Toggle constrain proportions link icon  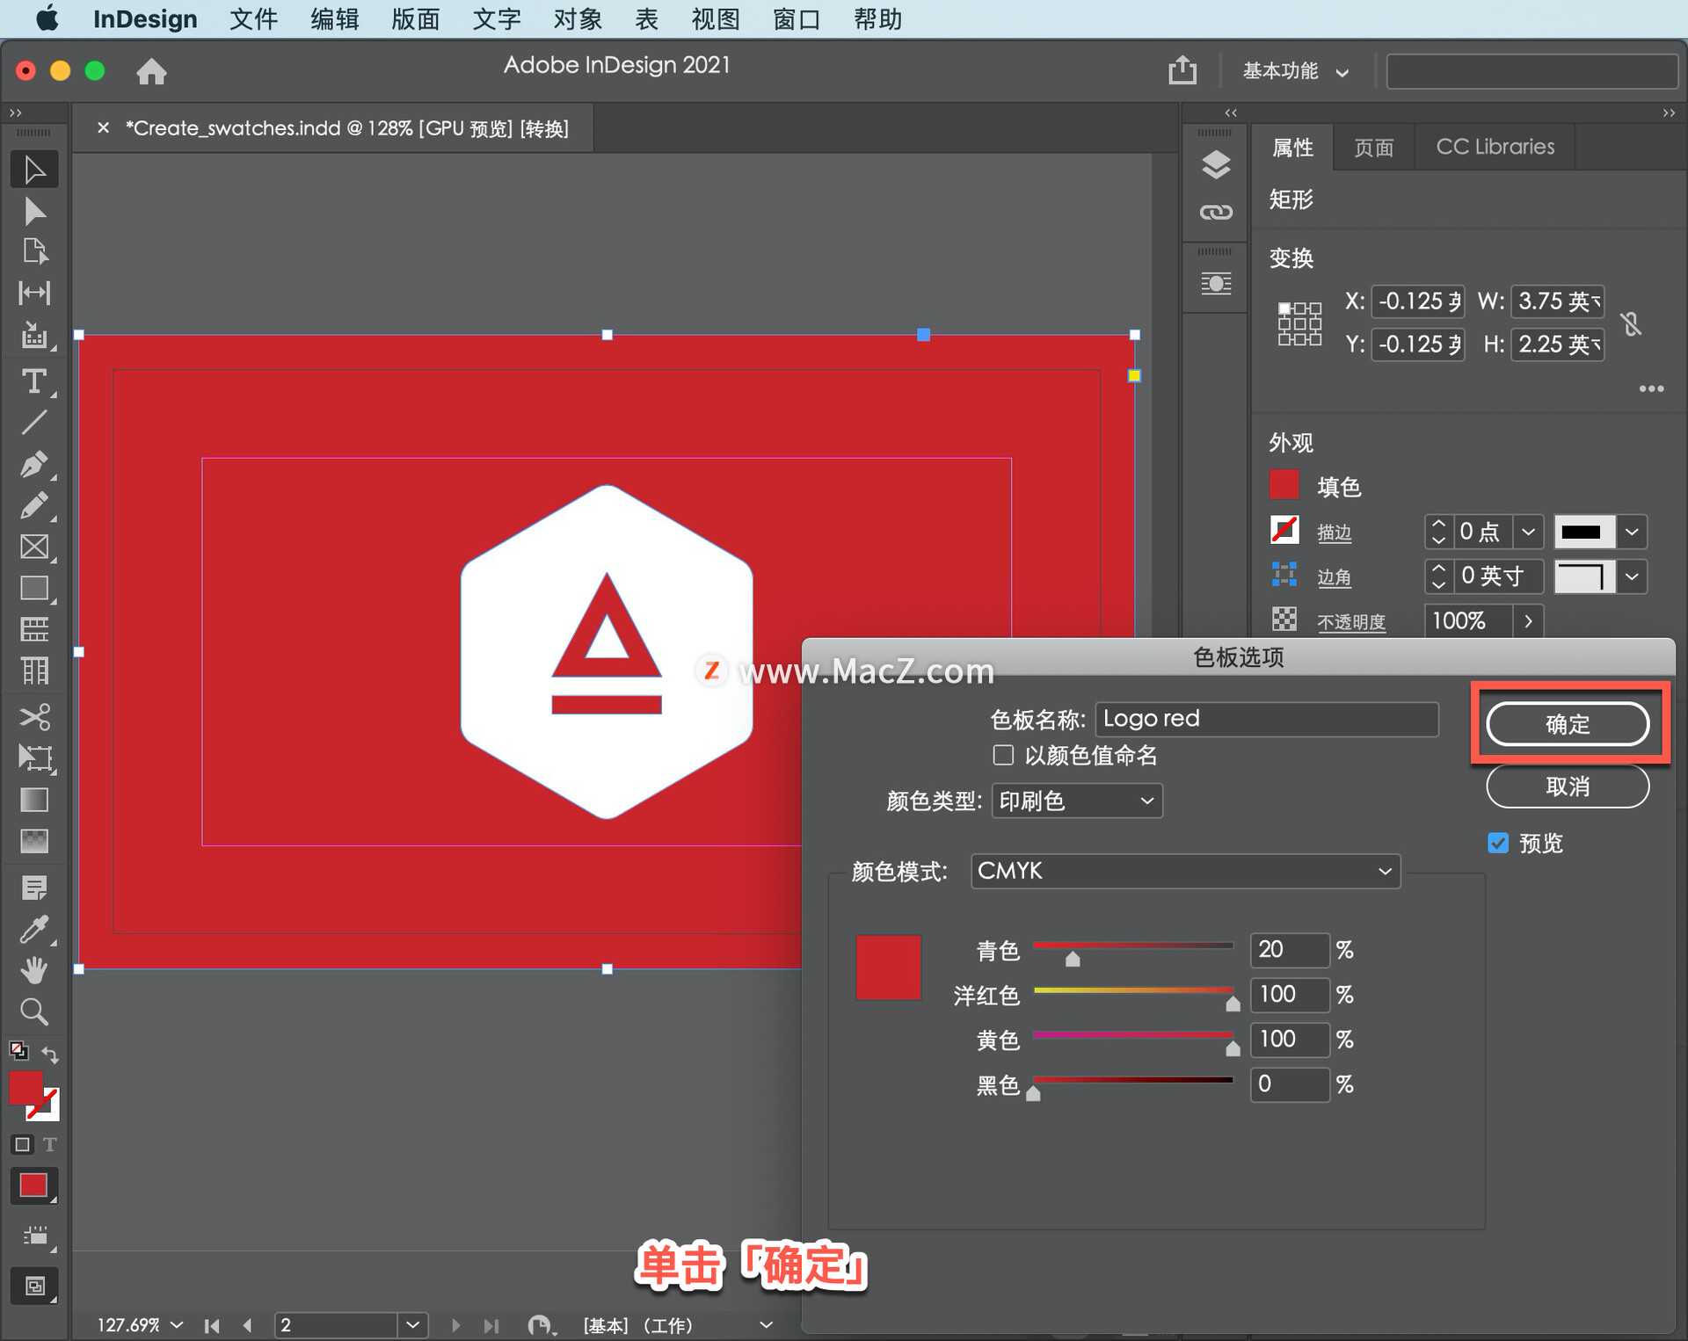coord(1631,323)
